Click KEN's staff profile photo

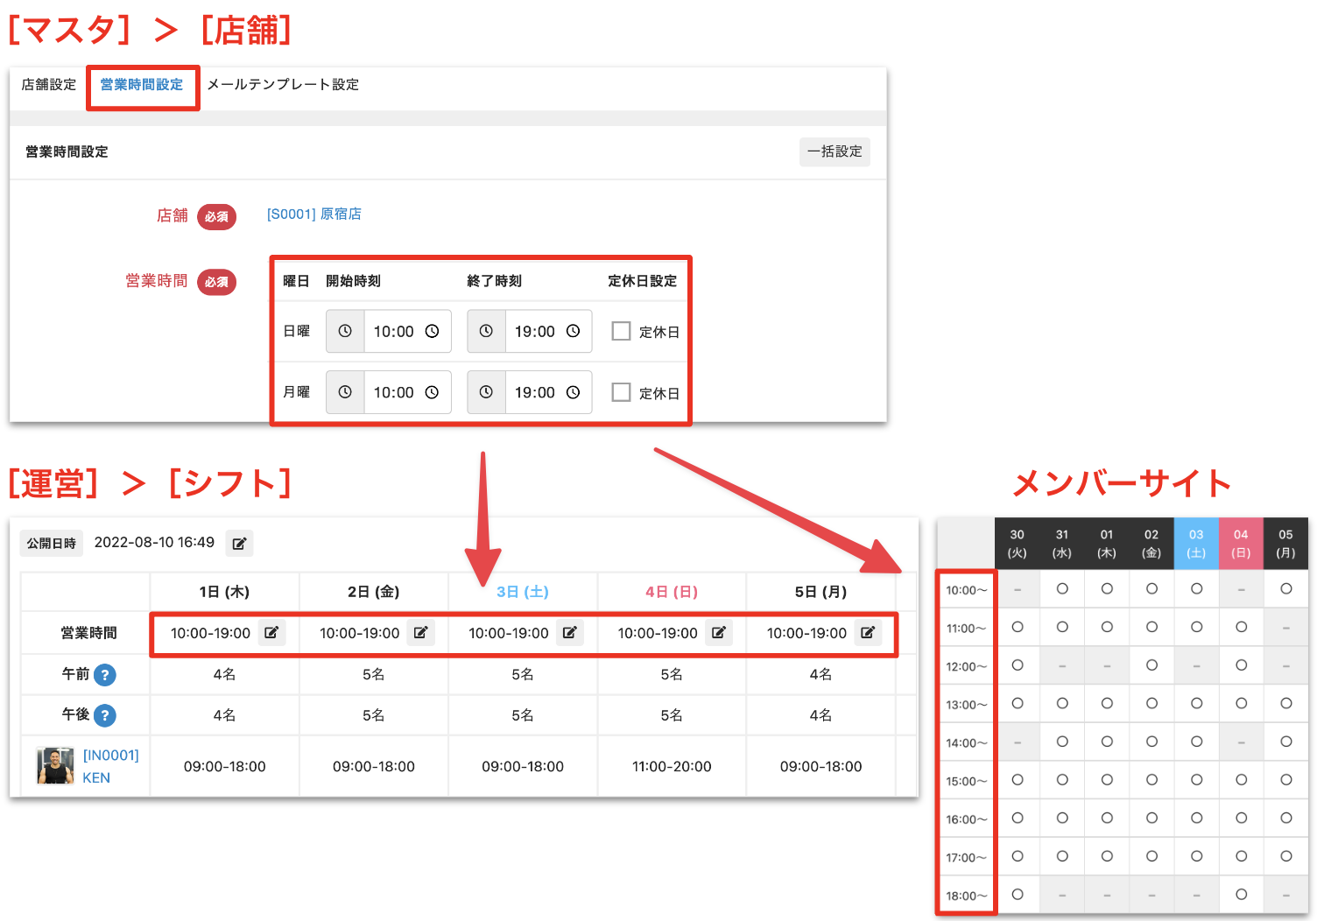click(55, 766)
